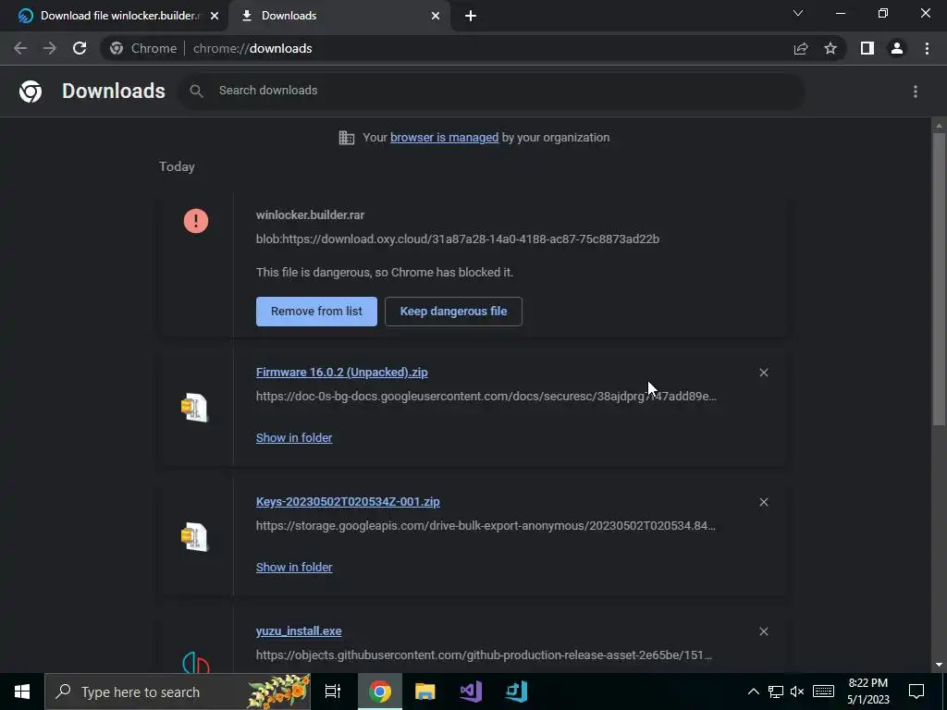Image resolution: width=947 pixels, height=710 pixels.
Task: Open Visual Studio from taskbar
Action: (471, 692)
